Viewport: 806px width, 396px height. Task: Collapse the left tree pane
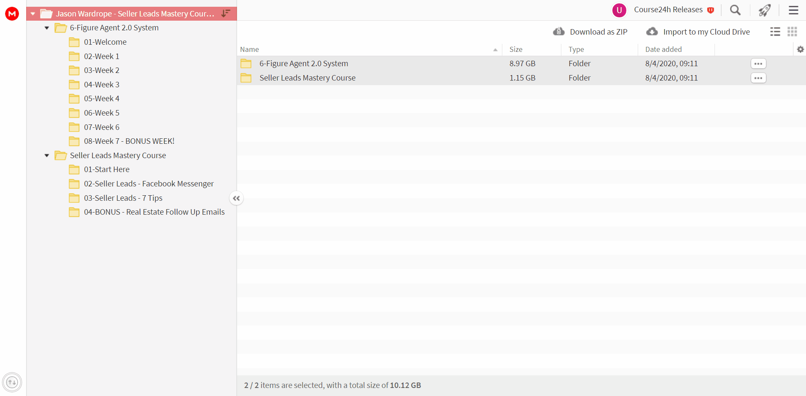pos(236,198)
